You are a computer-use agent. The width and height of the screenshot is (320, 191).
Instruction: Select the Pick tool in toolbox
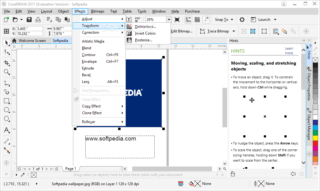point(6,43)
